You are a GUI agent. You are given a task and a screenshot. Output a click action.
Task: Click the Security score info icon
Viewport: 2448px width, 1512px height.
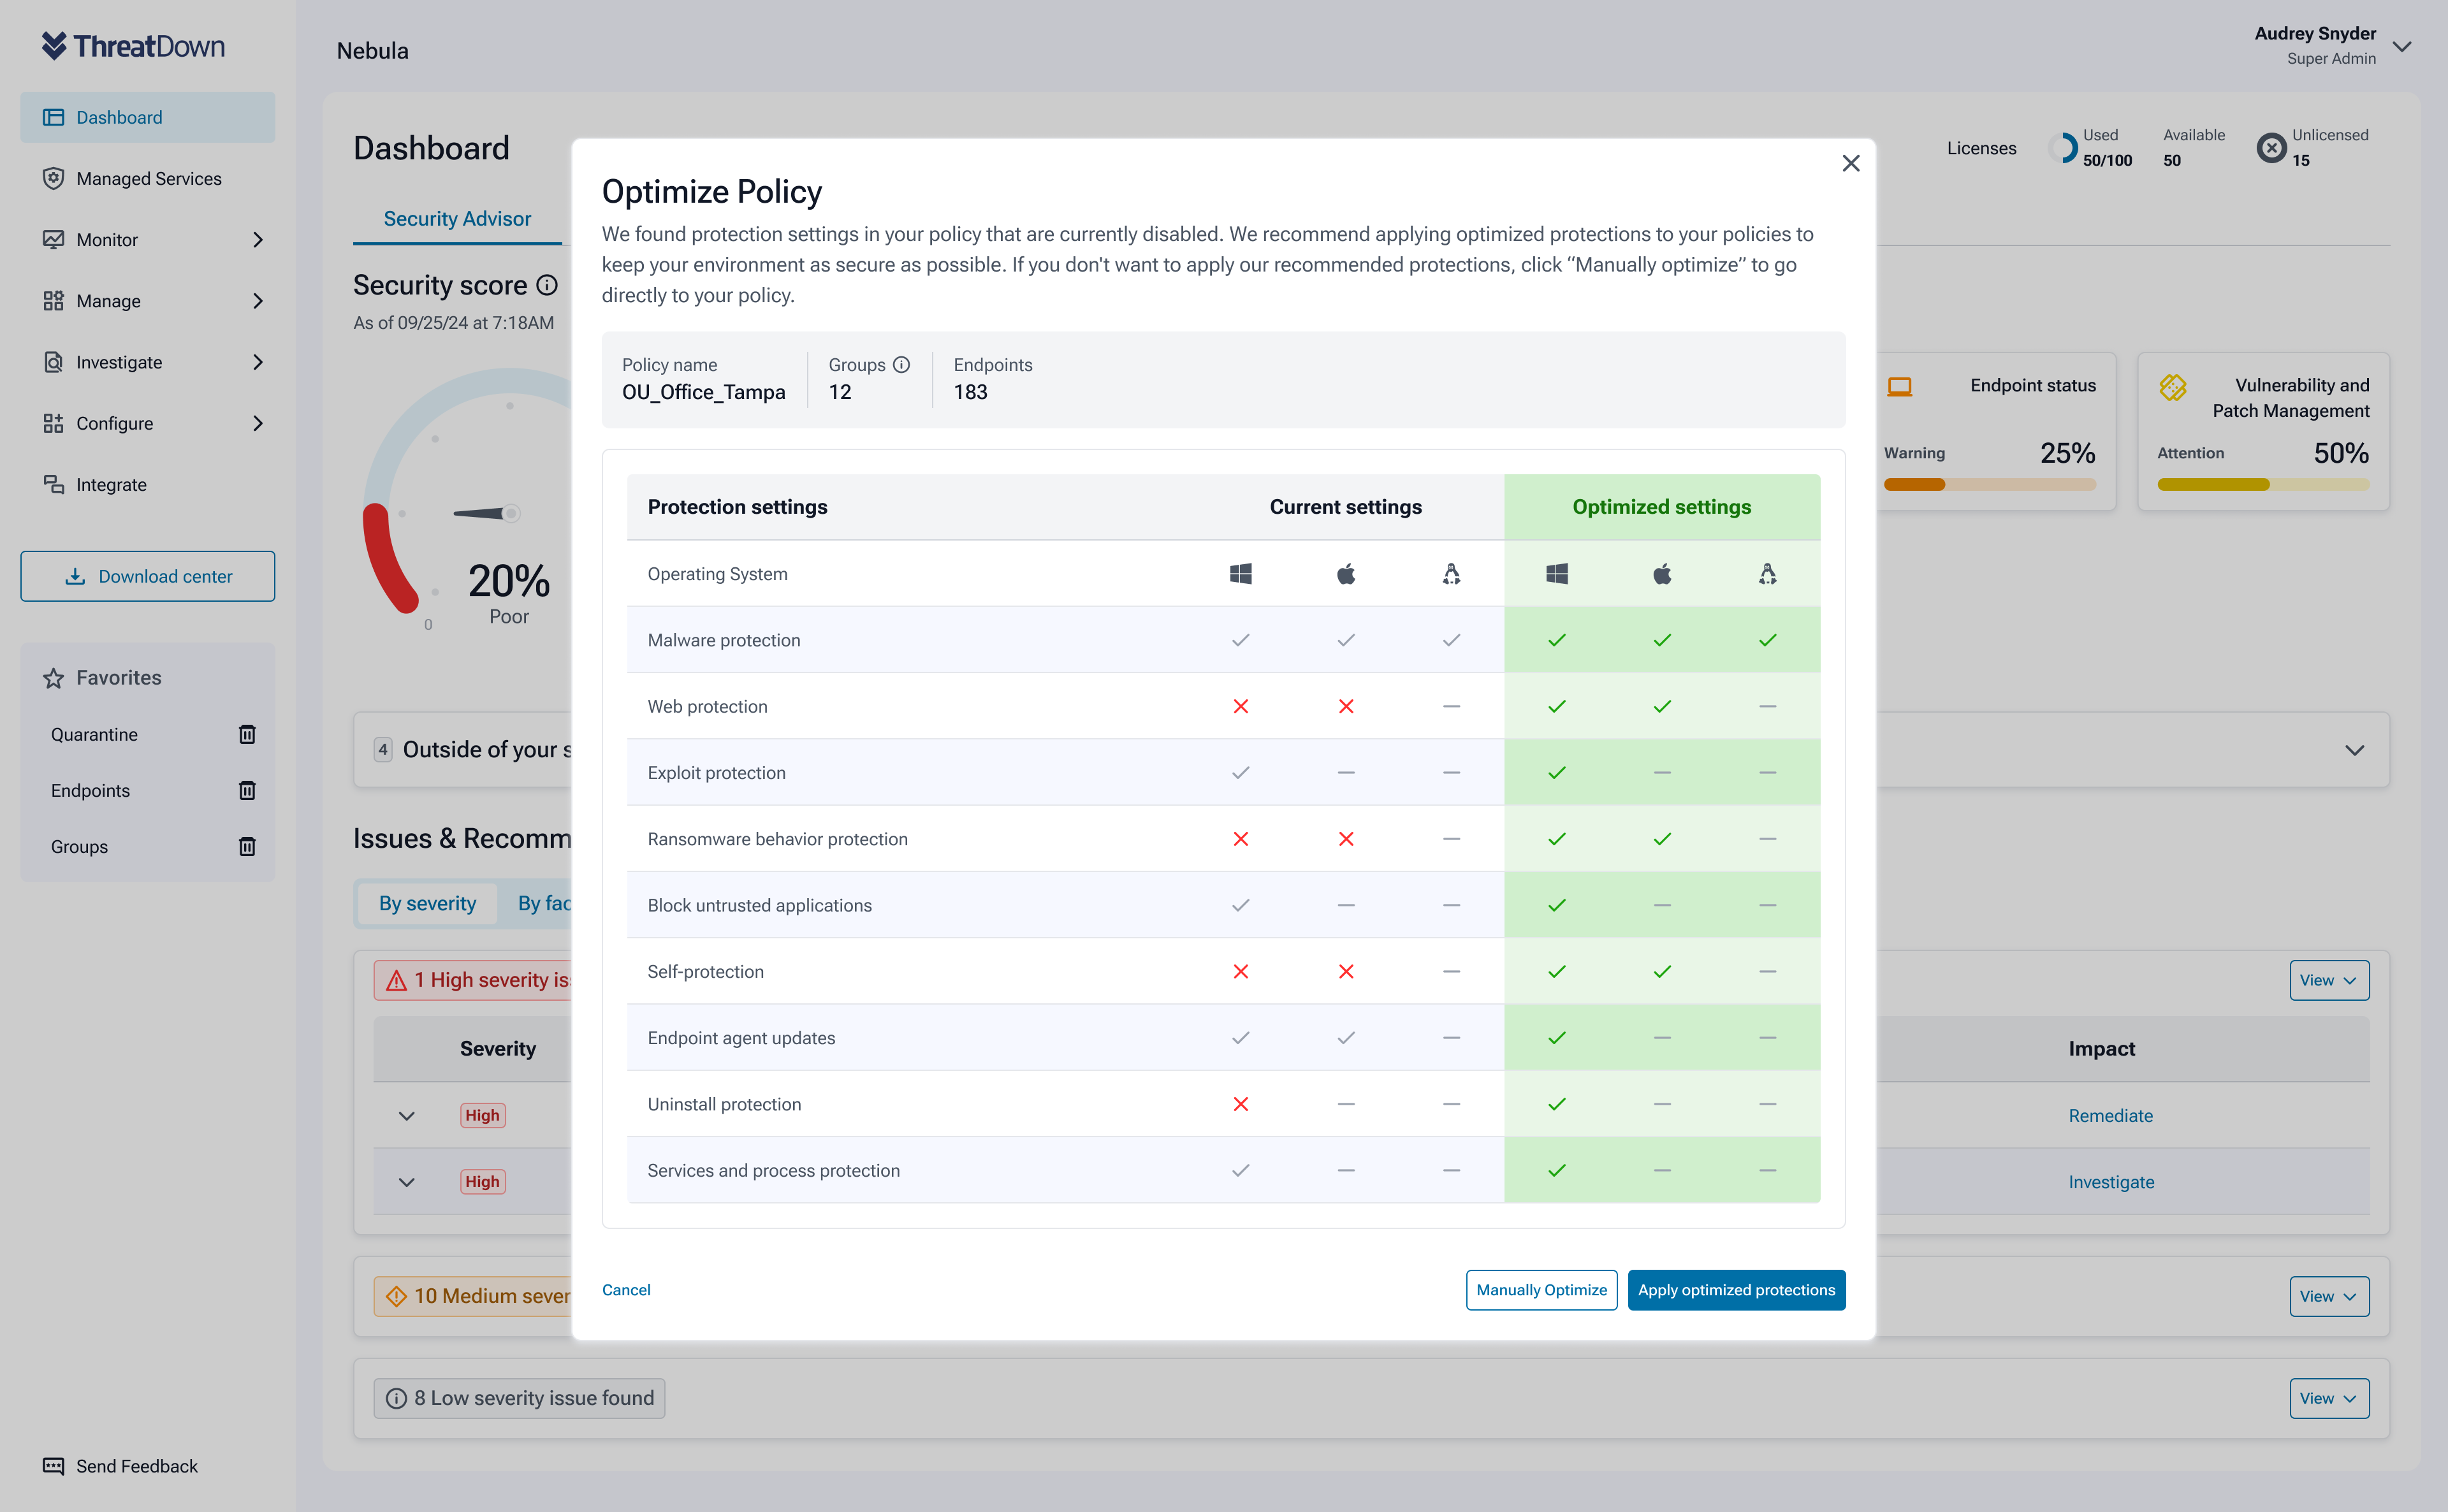click(547, 286)
